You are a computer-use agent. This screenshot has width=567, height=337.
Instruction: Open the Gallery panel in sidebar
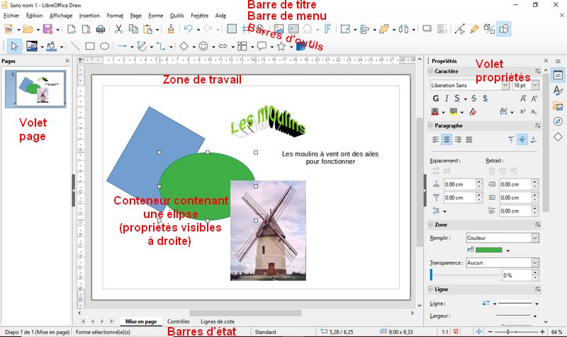pyautogui.click(x=558, y=106)
